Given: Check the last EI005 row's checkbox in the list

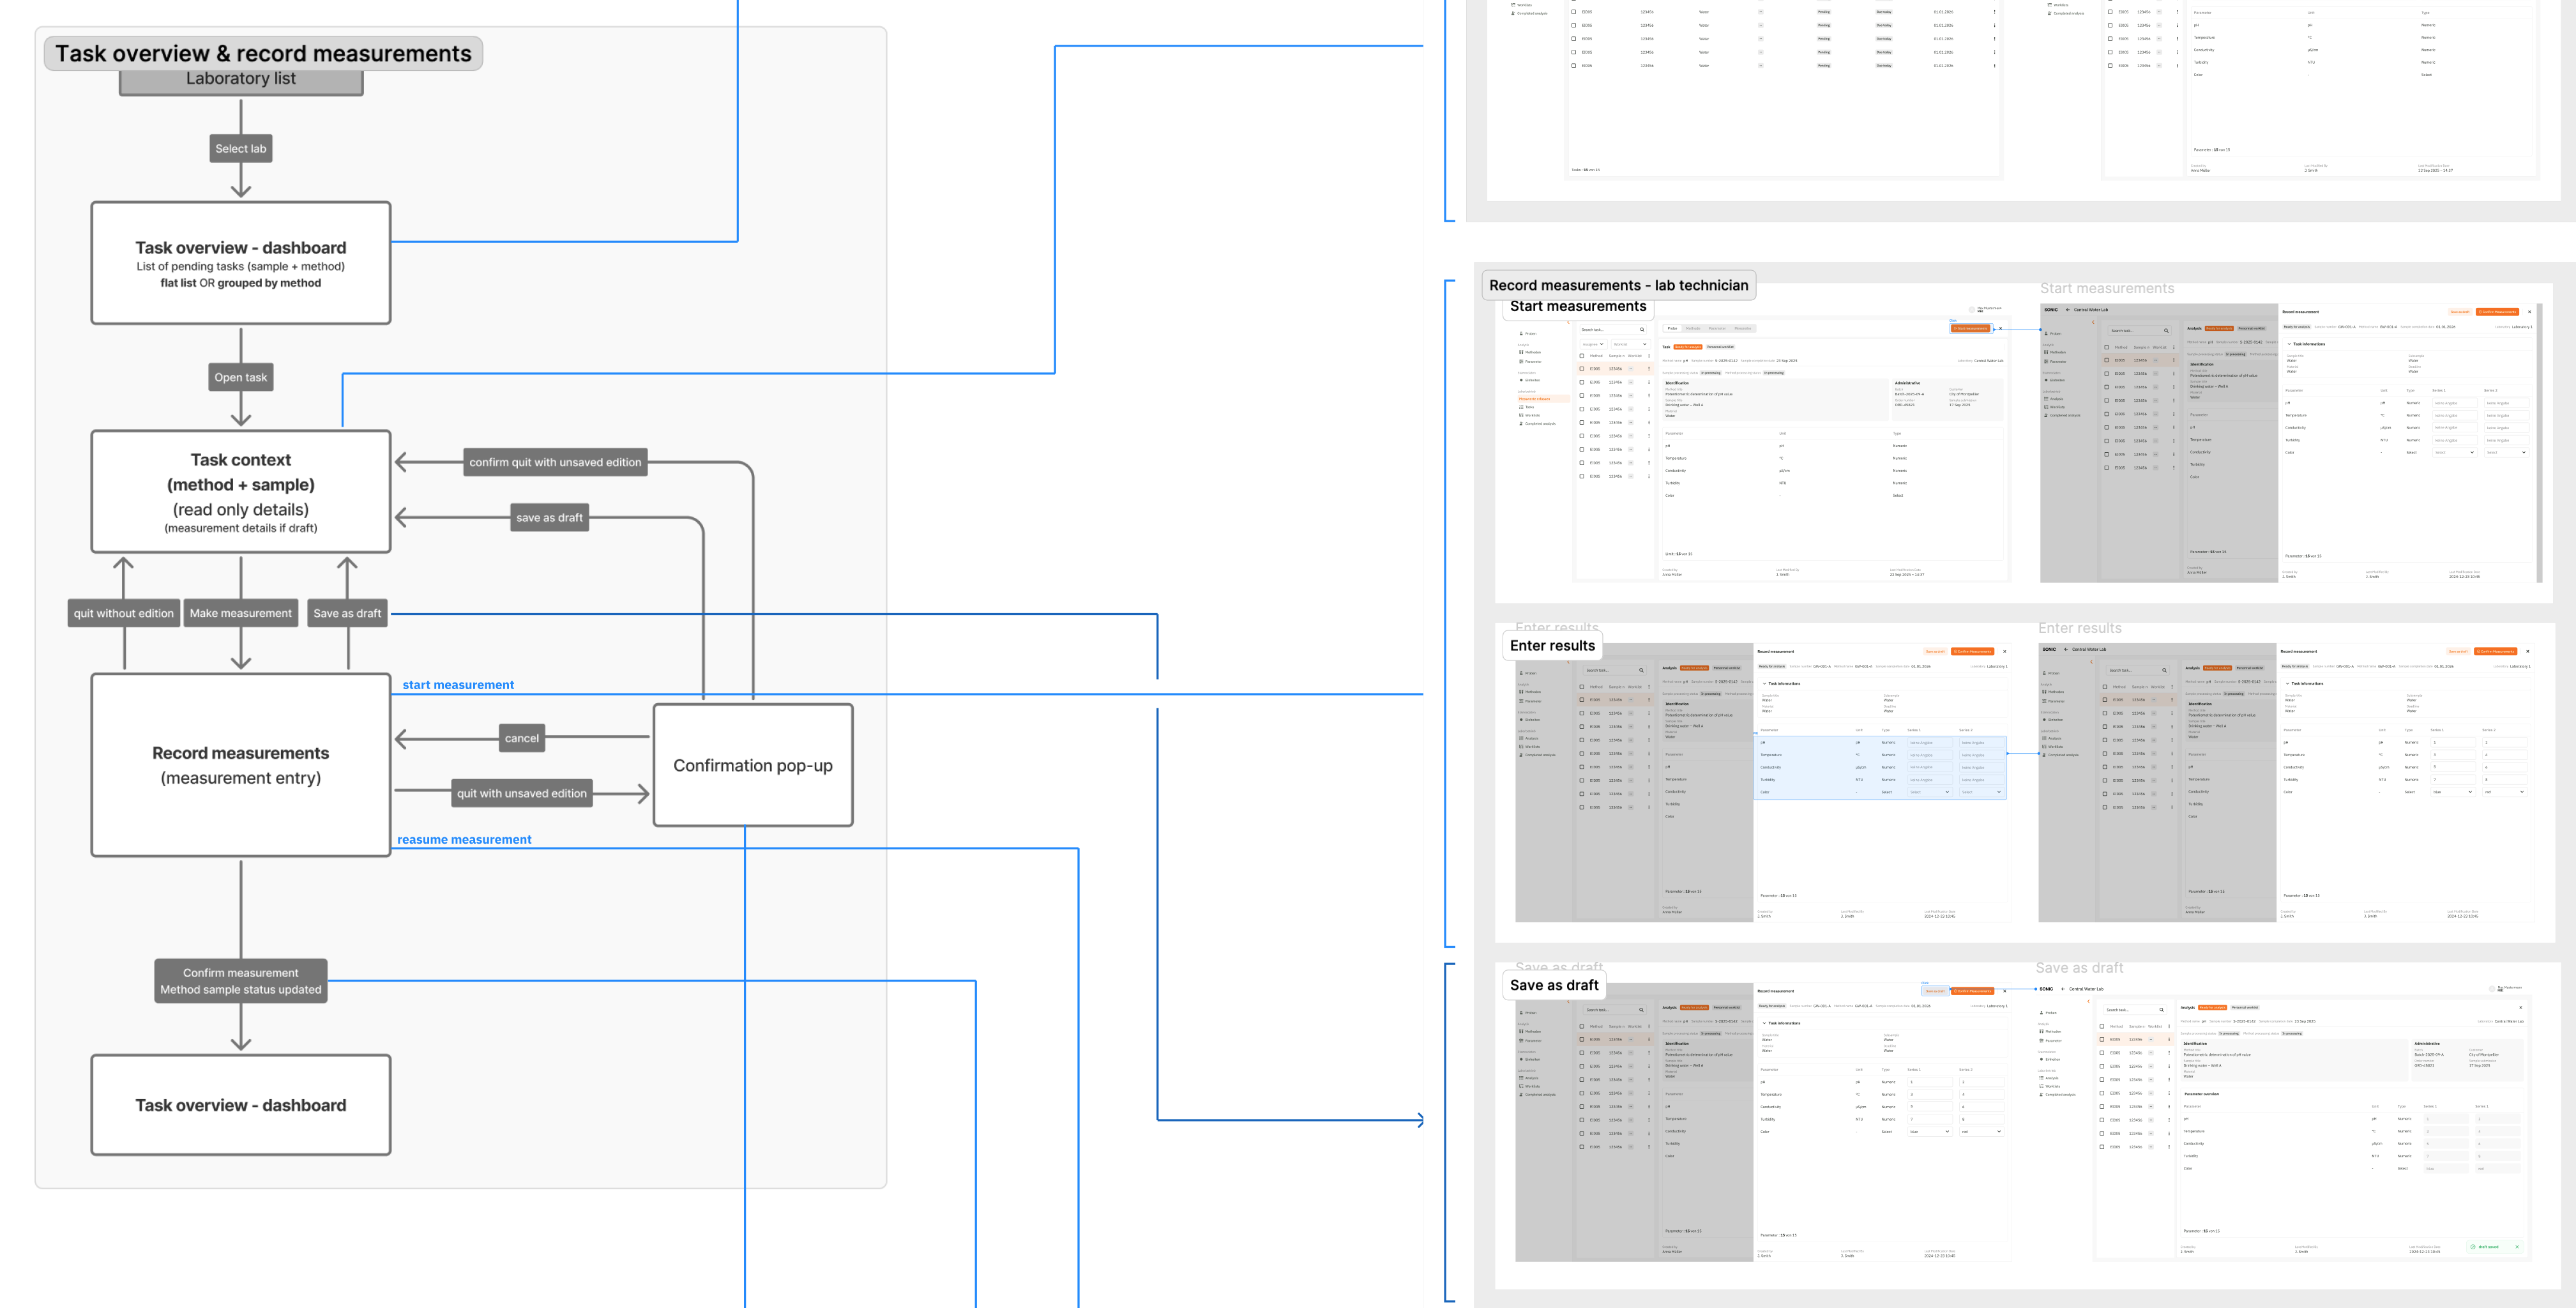Looking at the screenshot, I should (1582, 476).
